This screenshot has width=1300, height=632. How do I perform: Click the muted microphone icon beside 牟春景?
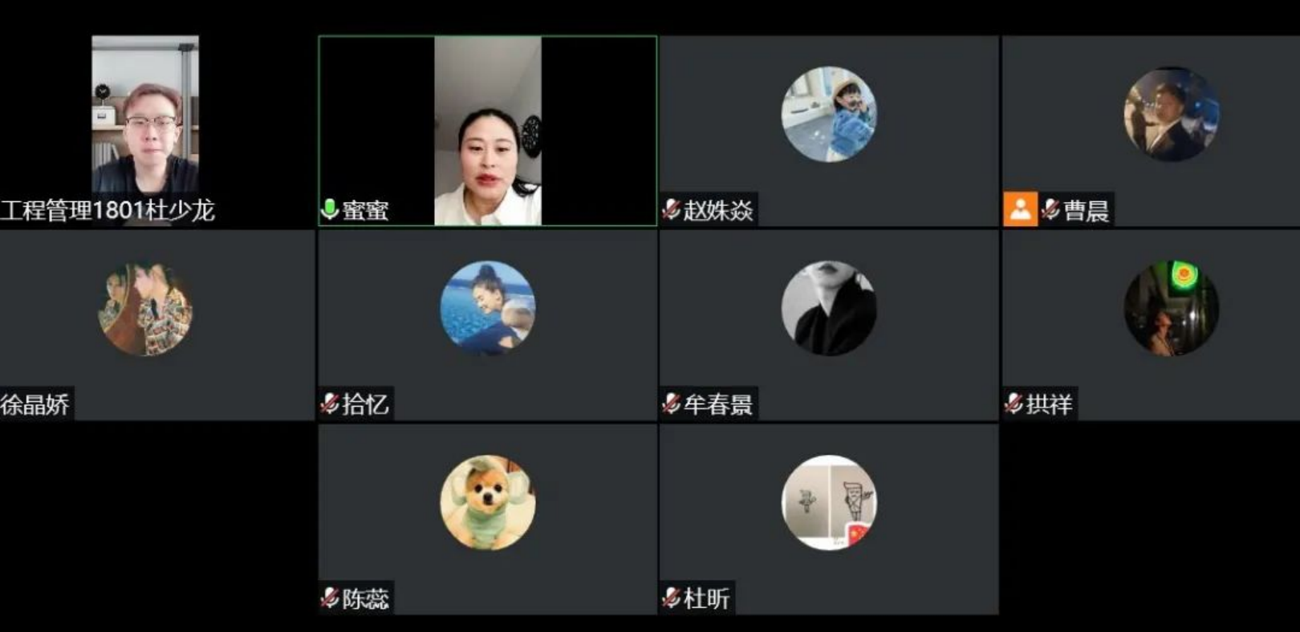tap(671, 403)
